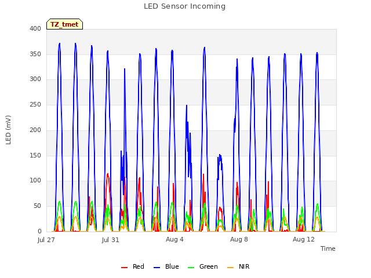Click the 400 y-axis tick label
The width and height of the screenshot is (371, 278).
pyautogui.click(x=35, y=28)
